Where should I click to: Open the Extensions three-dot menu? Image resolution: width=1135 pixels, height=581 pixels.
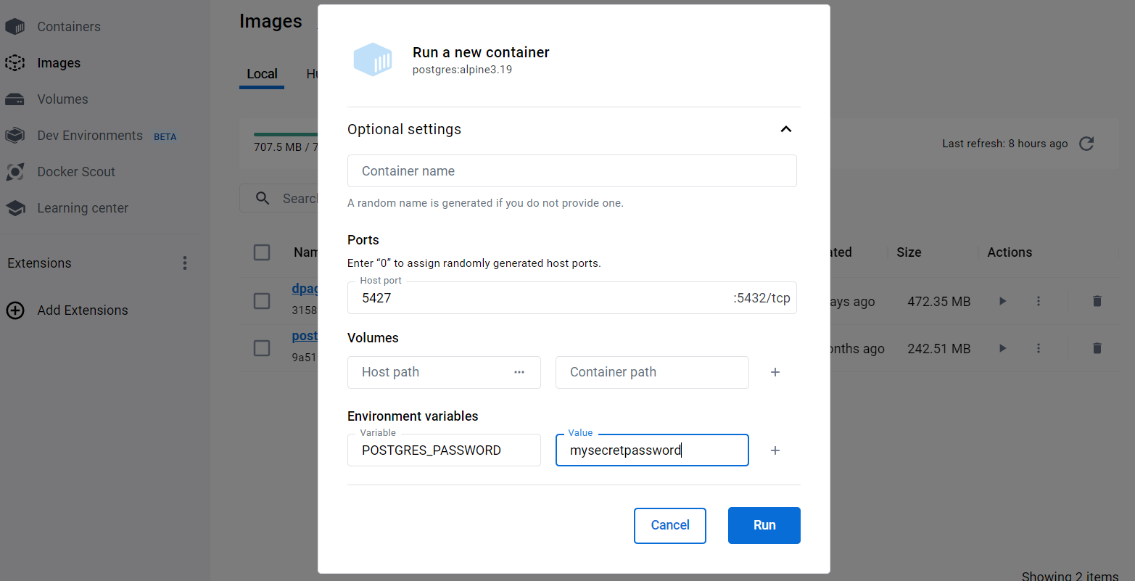[x=185, y=263]
